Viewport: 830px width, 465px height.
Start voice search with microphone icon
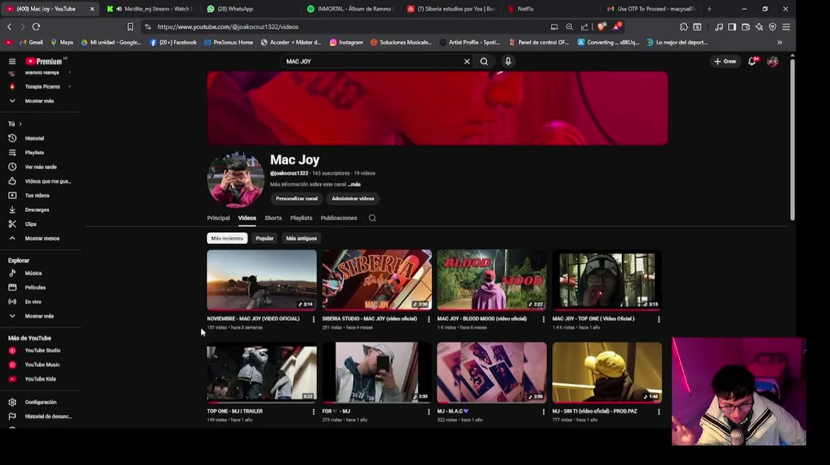click(x=508, y=61)
